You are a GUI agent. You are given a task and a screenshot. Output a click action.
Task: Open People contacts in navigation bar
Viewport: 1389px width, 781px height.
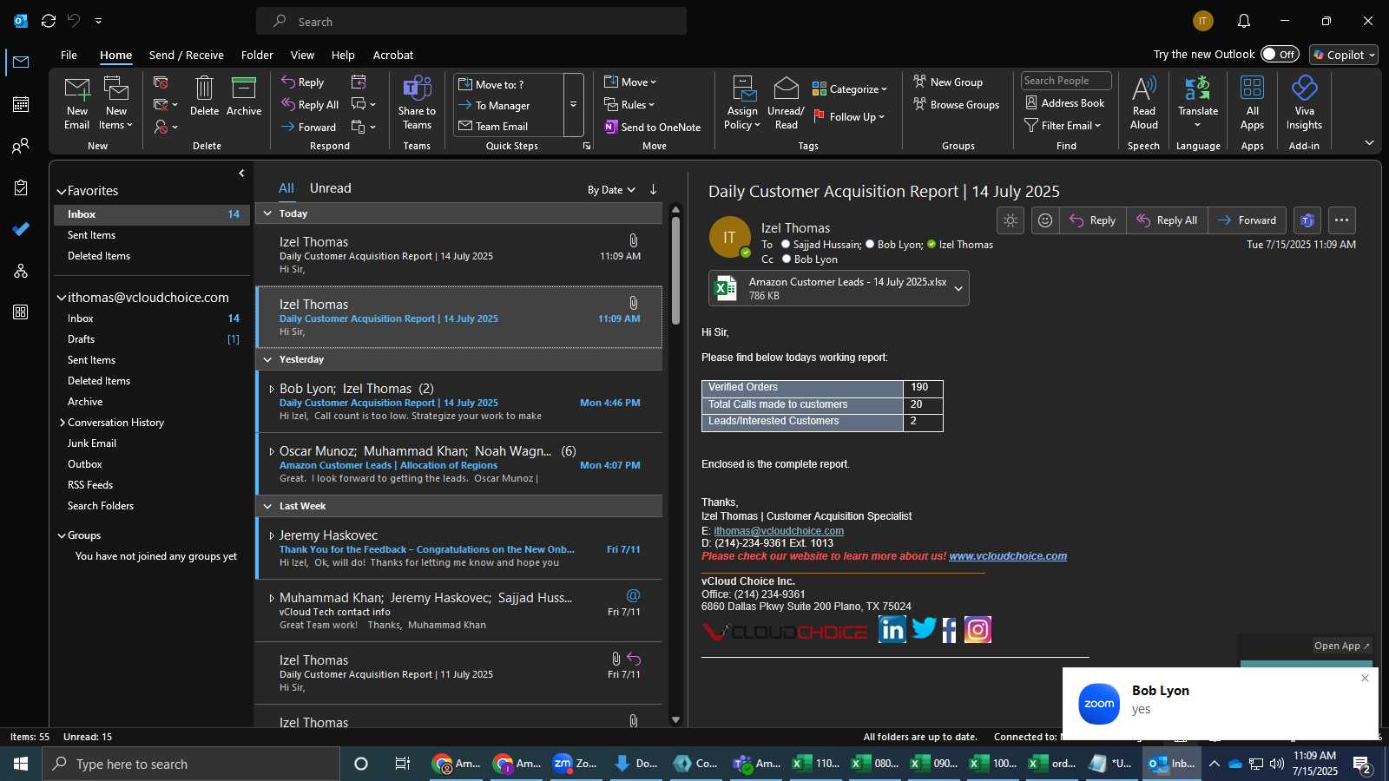coord(21,146)
